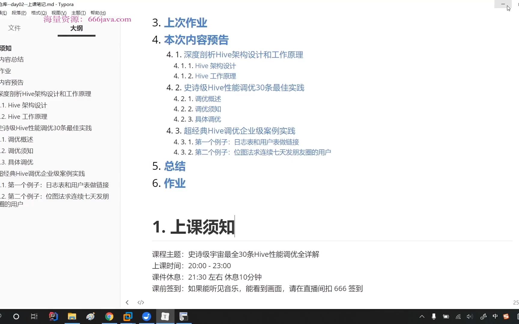The width and height of the screenshot is (519, 324).
Task: Click the microphone tray icon
Action: [x=434, y=316]
